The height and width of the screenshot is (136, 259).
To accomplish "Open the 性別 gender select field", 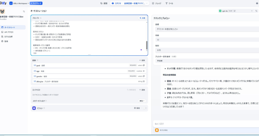I will 207,50.
